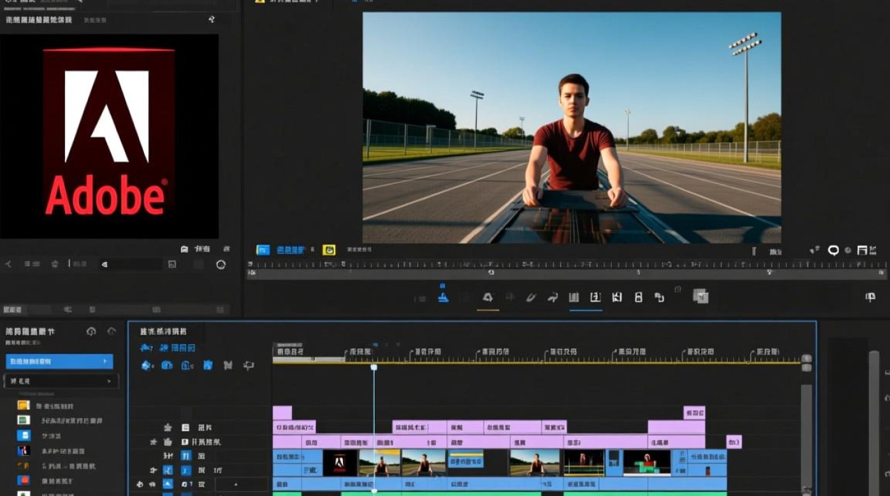Screen dimensions: 890x496
Task: Click the scrub bar below the program monitor
Action: point(566,274)
